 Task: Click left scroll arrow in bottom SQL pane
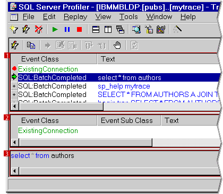pyautogui.click(x=15, y=171)
